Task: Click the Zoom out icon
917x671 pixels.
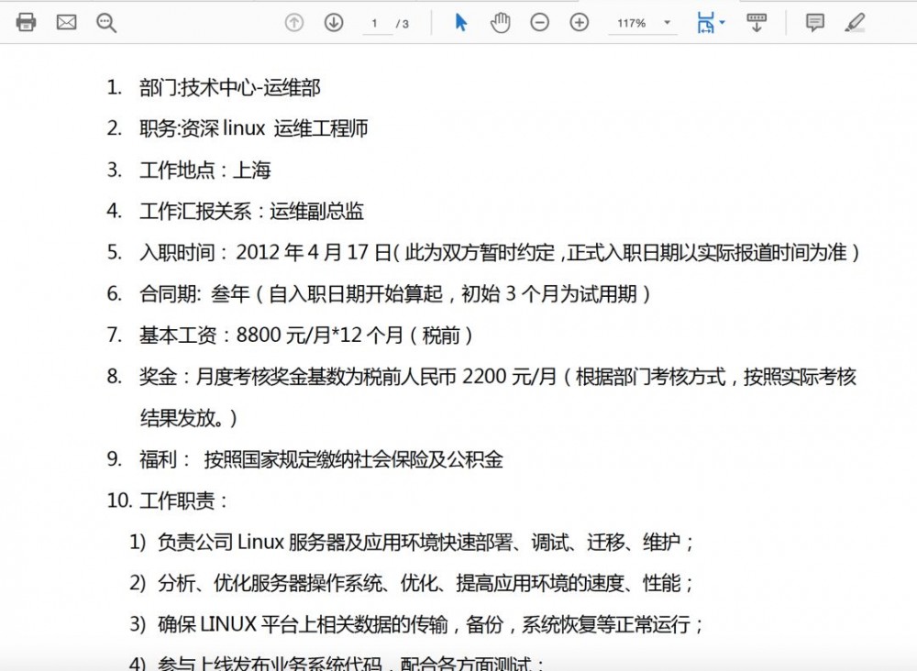Action: pos(540,23)
